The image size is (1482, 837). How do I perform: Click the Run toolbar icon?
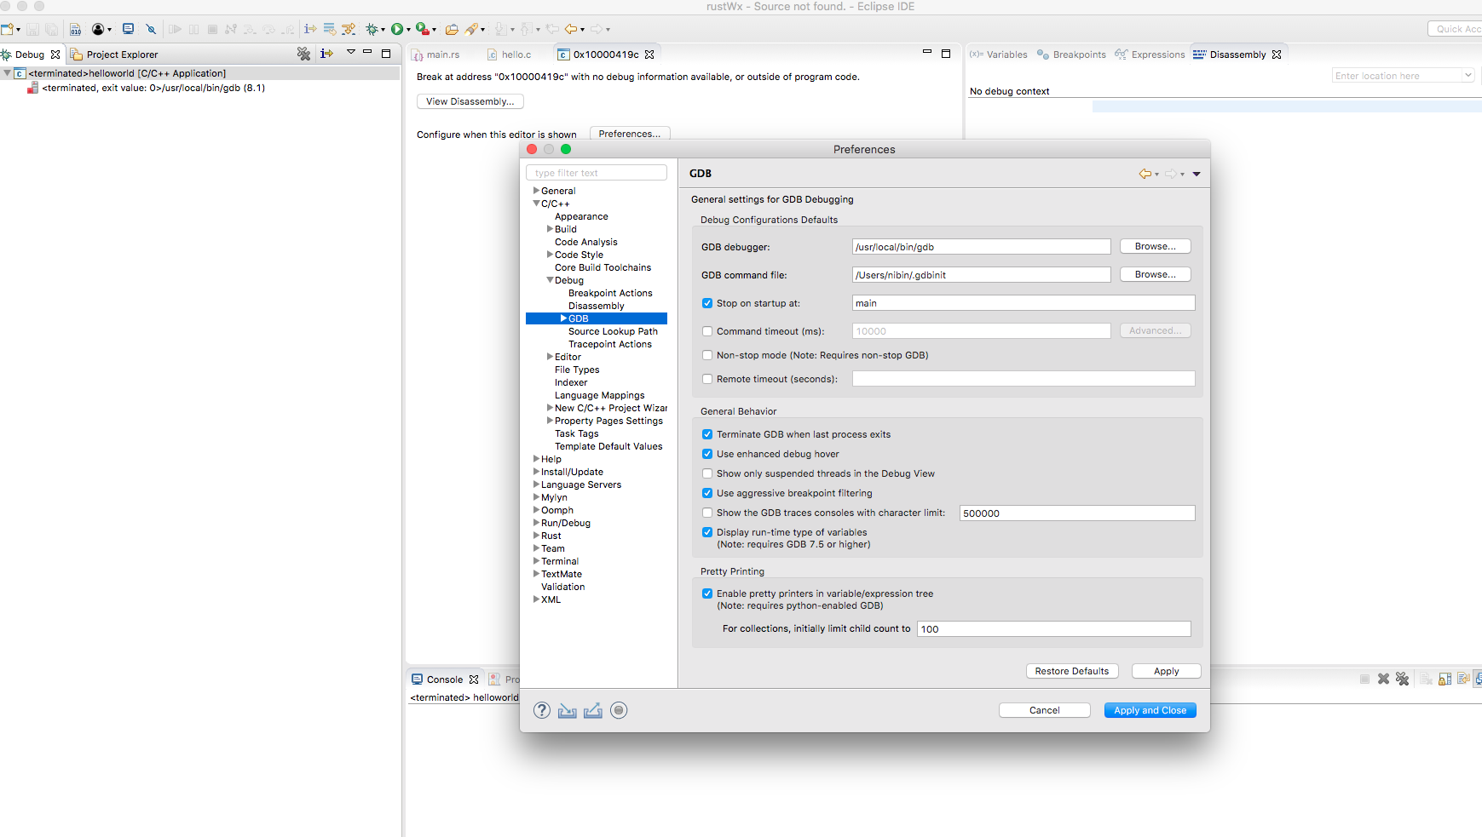coord(397,29)
